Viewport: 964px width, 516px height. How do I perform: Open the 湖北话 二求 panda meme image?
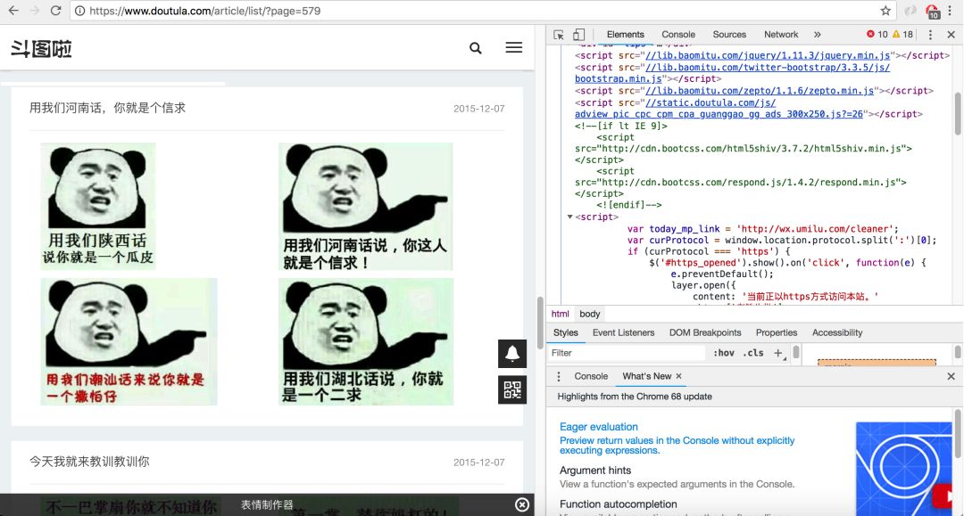pyautogui.click(x=365, y=341)
